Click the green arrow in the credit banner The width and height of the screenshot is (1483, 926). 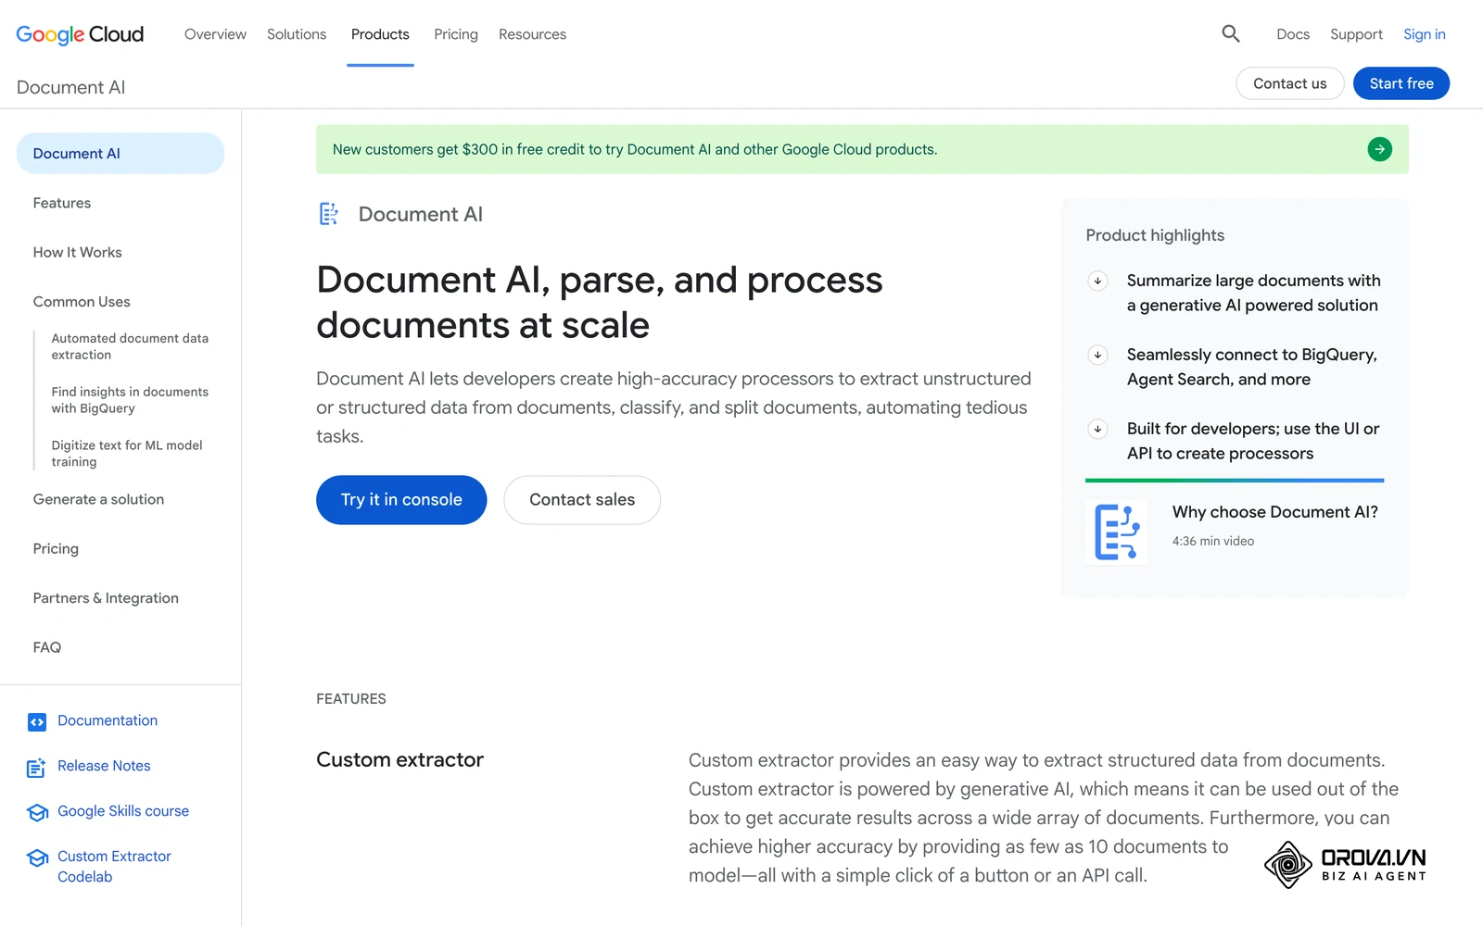(1379, 149)
